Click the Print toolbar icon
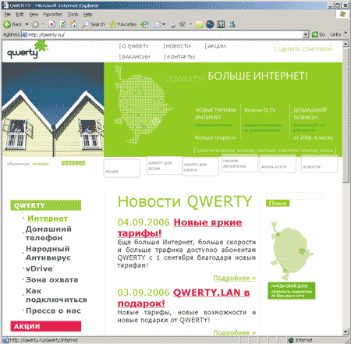The width and height of the screenshot is (351, 344). tap(172, 24)
